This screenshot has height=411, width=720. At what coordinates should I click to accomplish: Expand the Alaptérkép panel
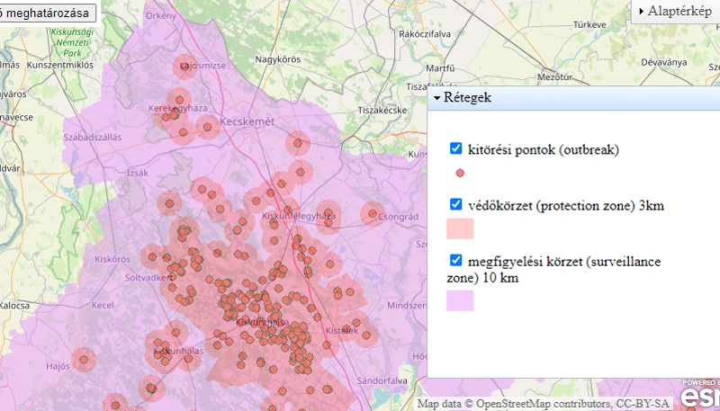click(x=675, y=11)
